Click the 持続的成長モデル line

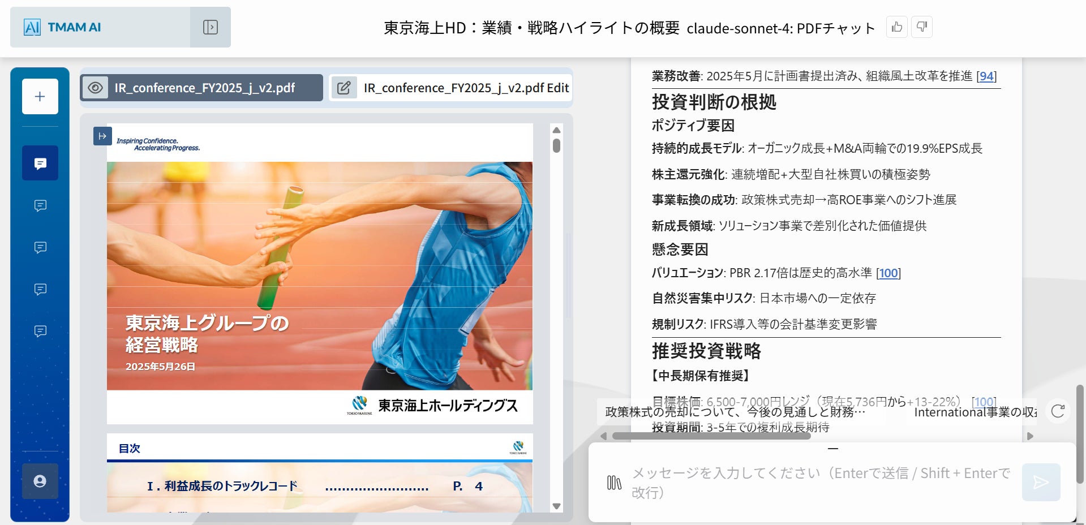(x=817, y=148)
